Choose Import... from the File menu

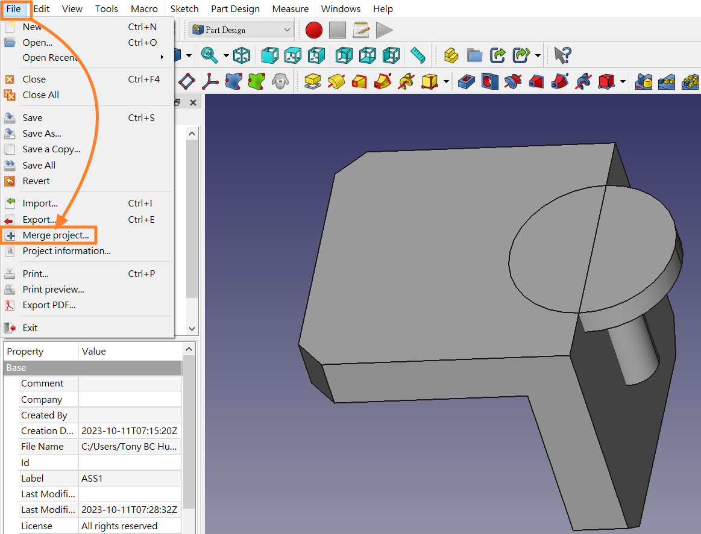click(87, 203)
